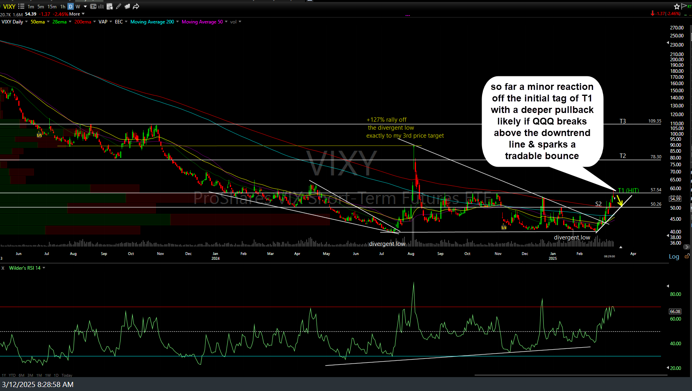The height and width of the screenshot is (391, 692).
Task: Open the bar chart type icon
Action: click(x=101, y=6)
